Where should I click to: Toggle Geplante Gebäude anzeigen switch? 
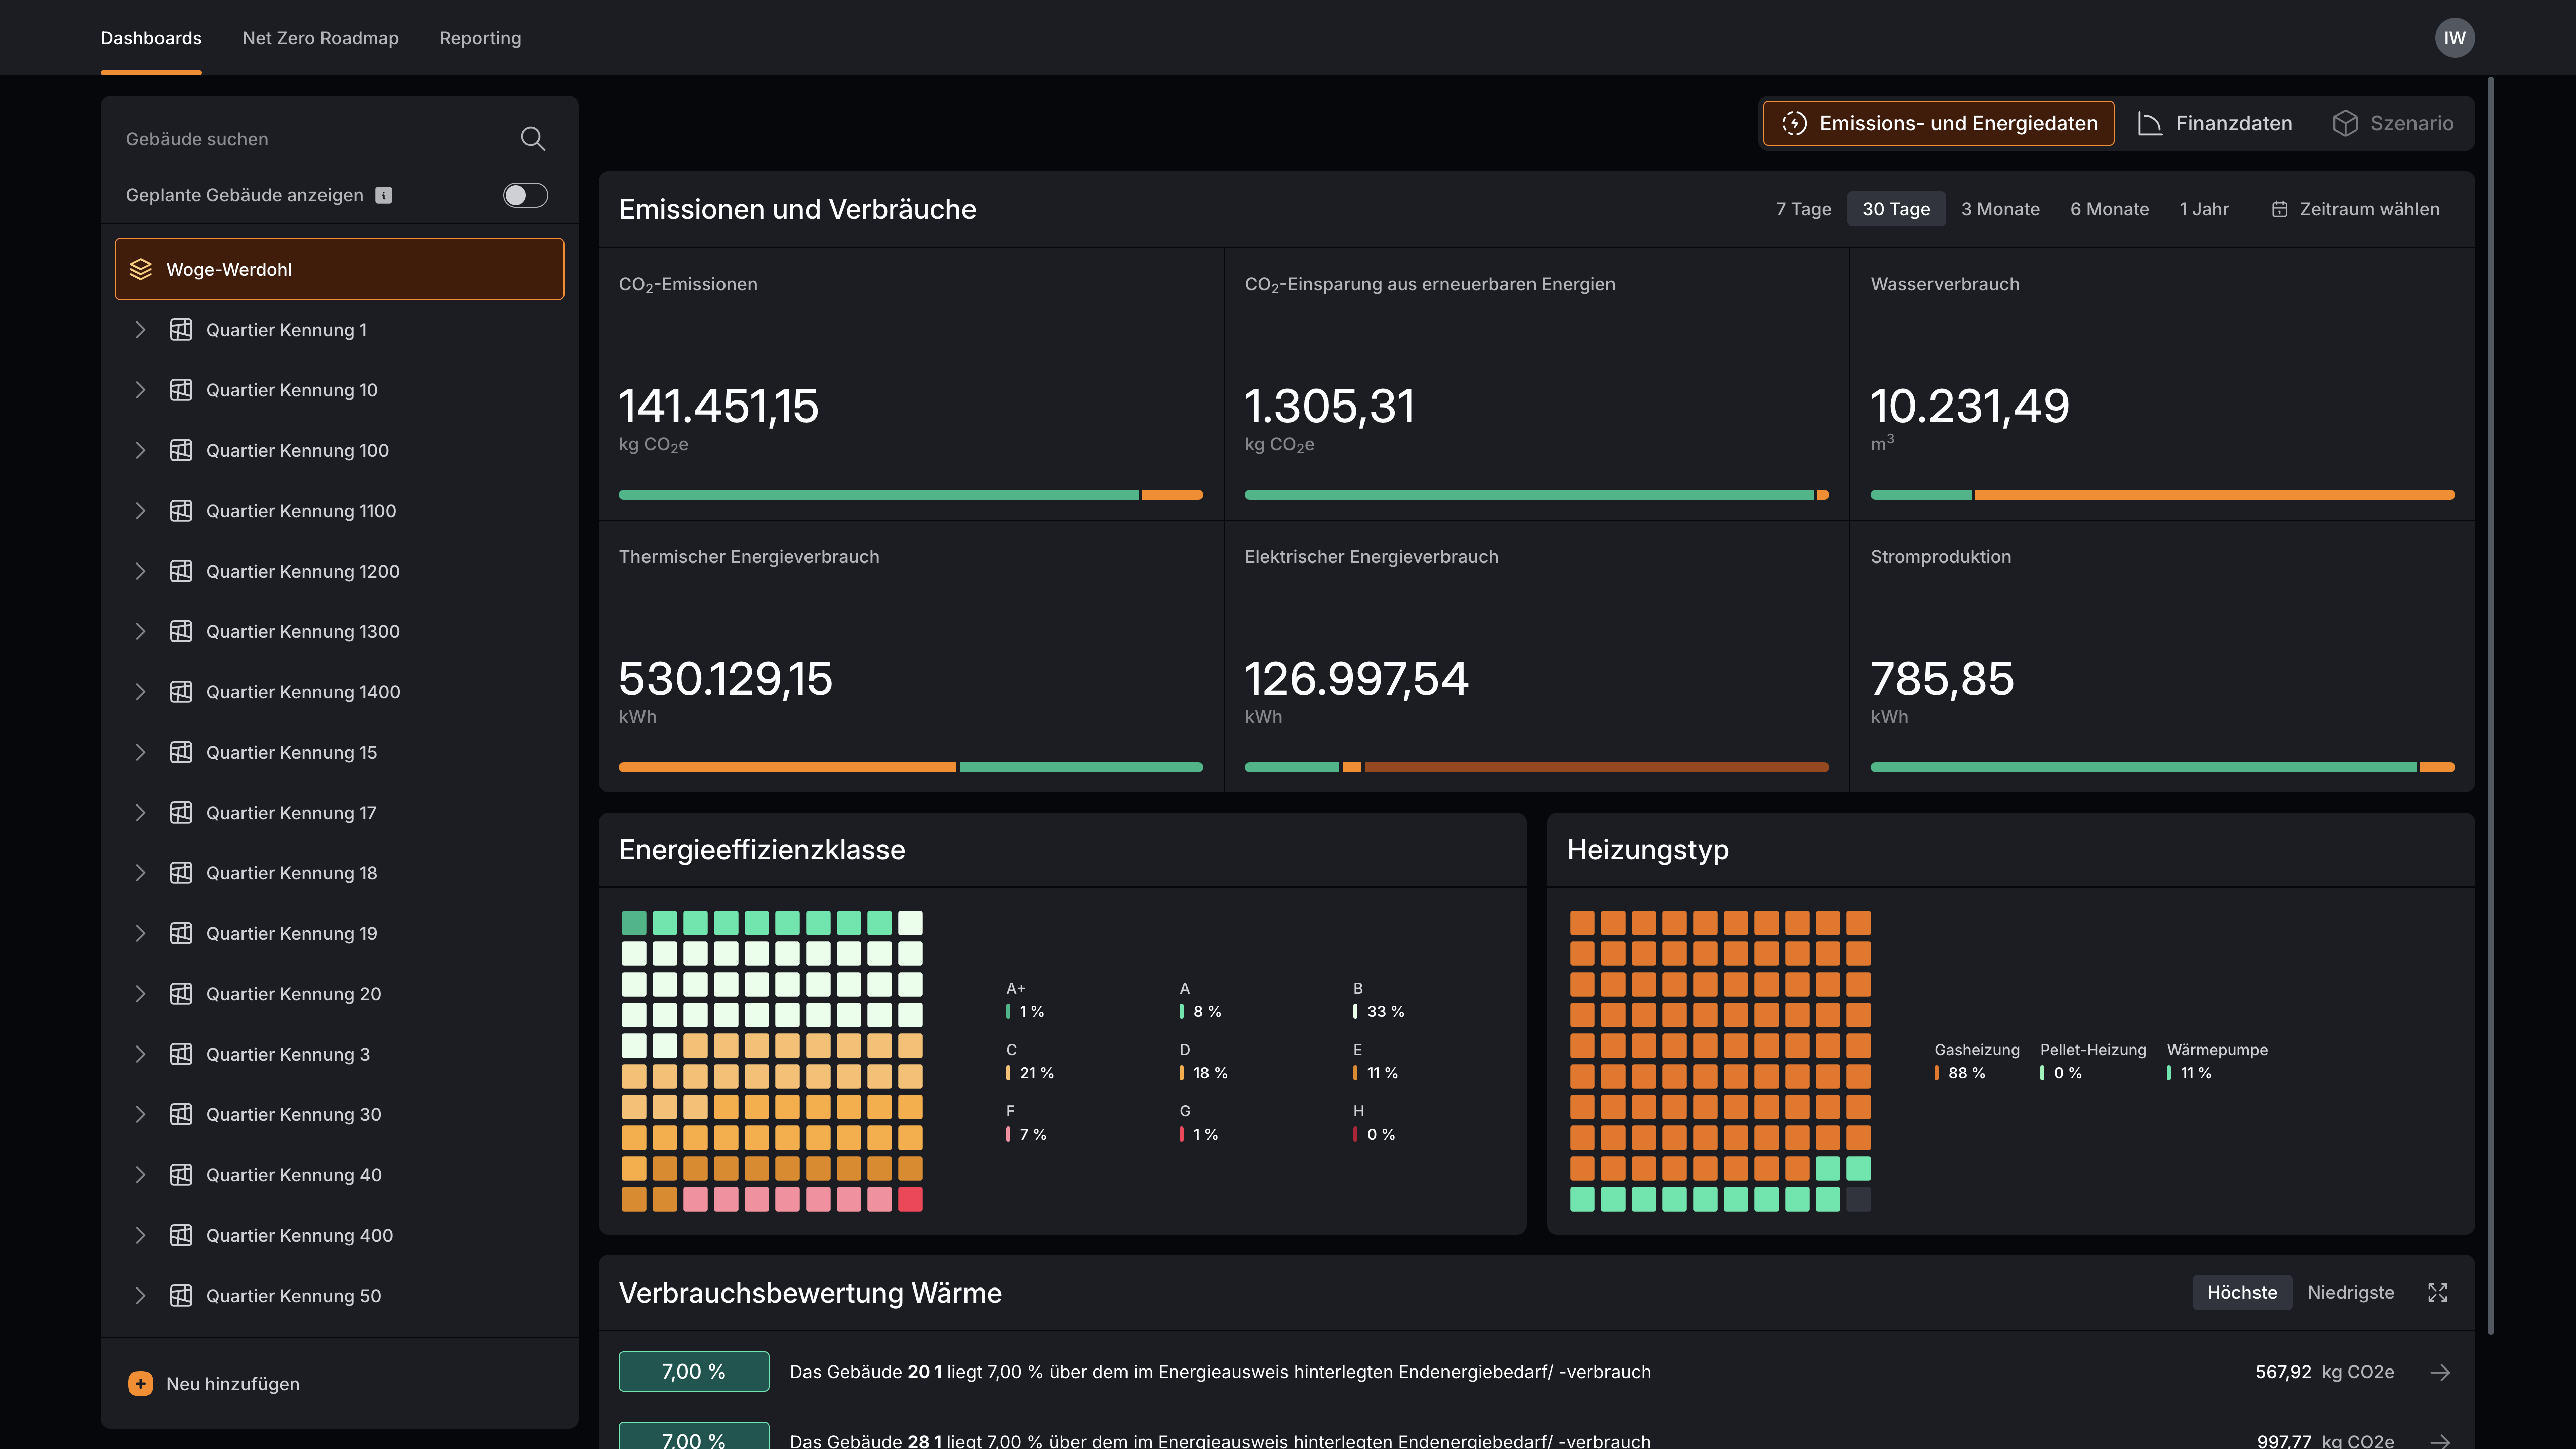coord(525,195)
